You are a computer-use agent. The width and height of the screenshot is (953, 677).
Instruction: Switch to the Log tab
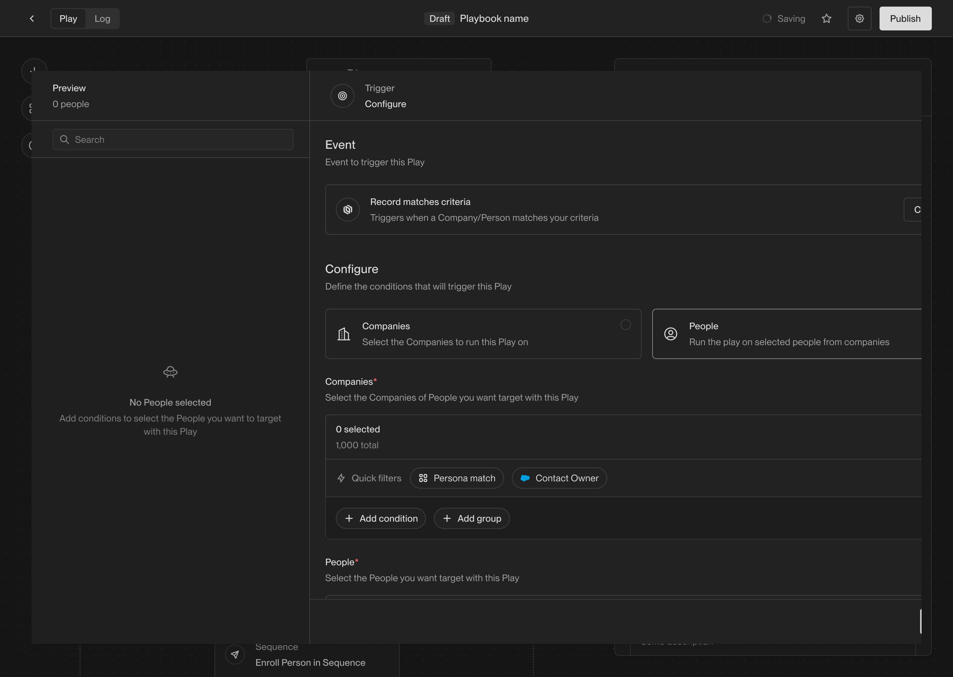point(102,18)
